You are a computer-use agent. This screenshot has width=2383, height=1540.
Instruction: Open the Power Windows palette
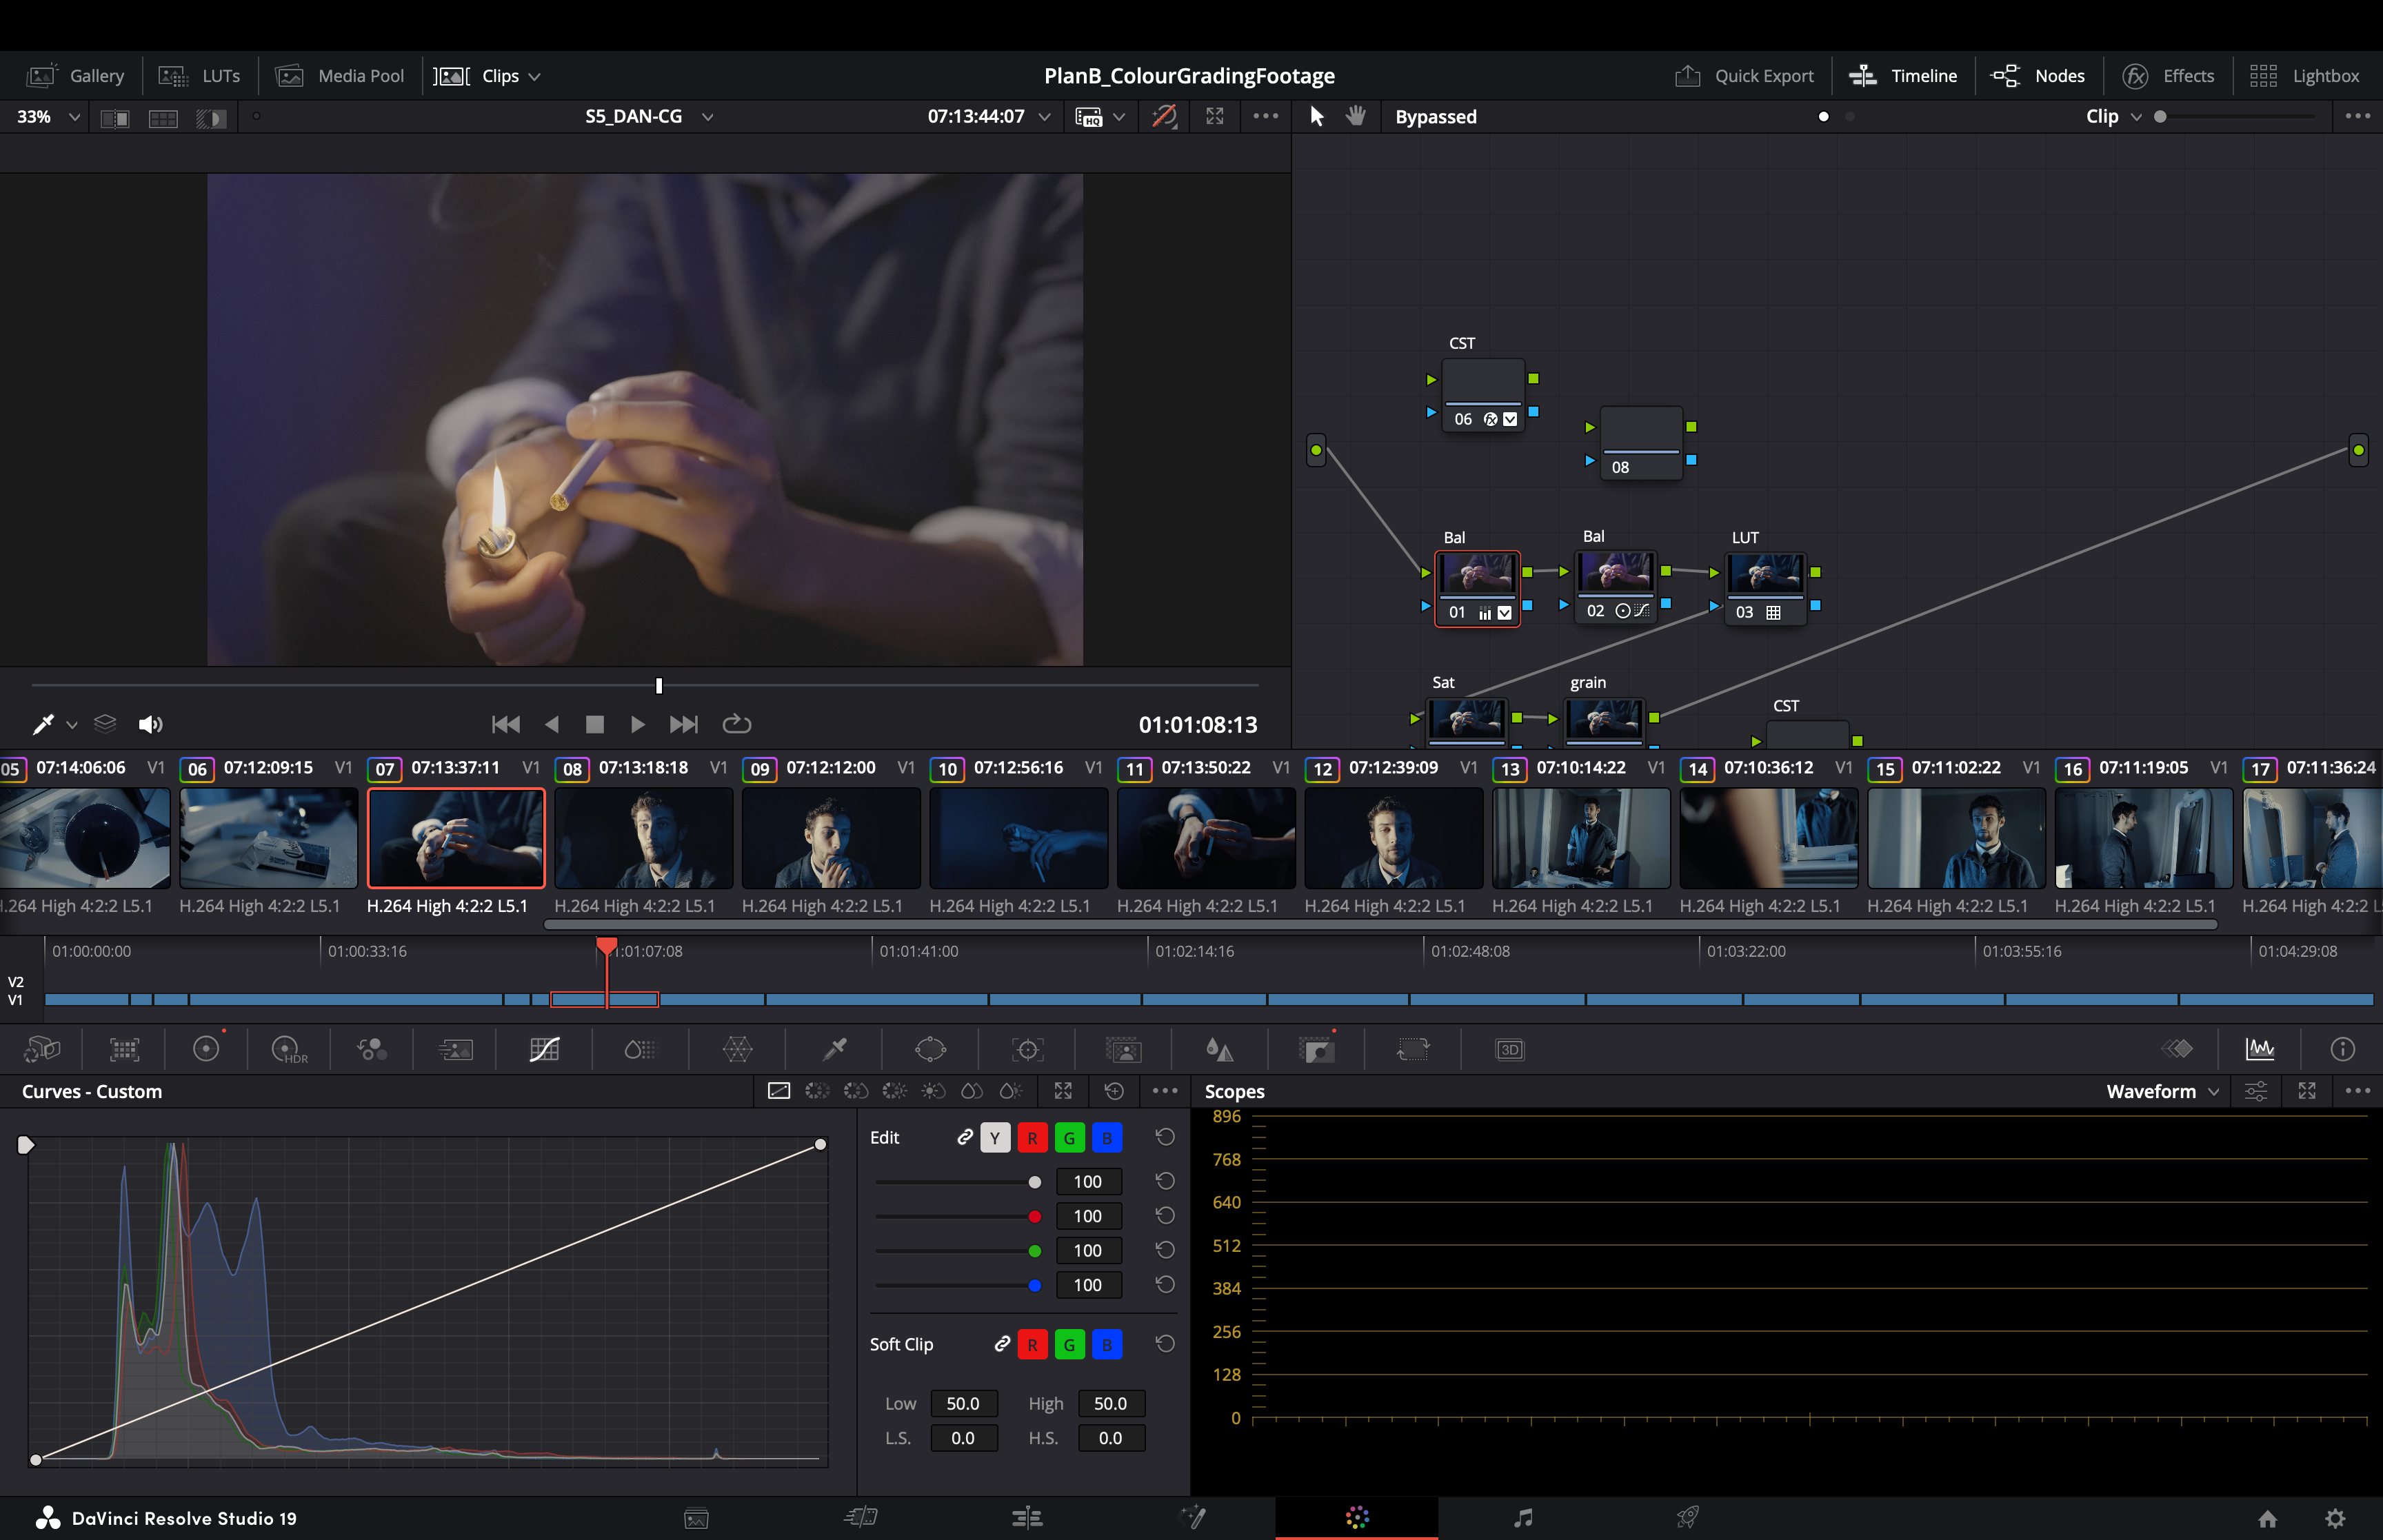[930, 1049]
